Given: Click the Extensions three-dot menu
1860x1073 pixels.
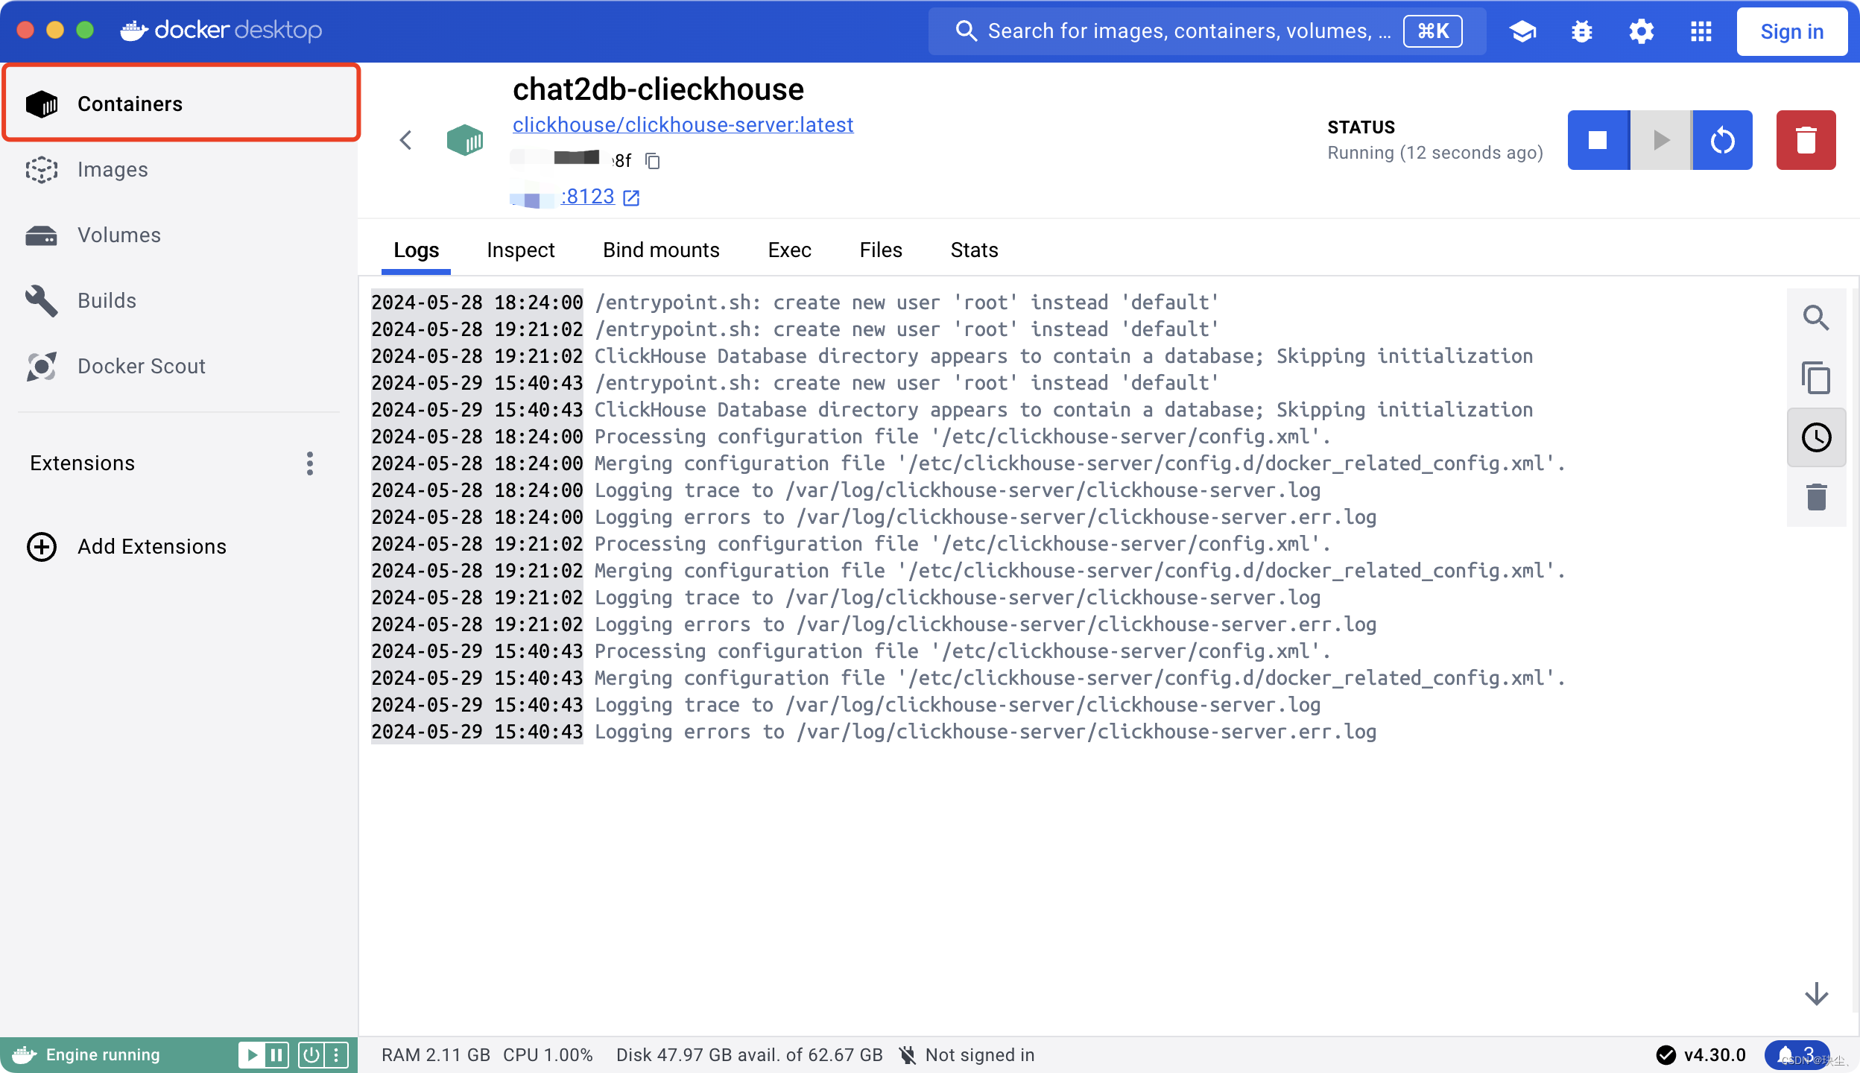Looking at the screenshot, I should coord(310,463).
